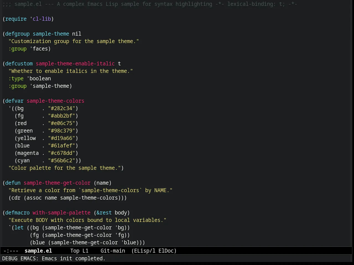This screenshot has width=354, height=265.
Task: Click the Top position indicator in mode line
Action: [75, 251]
